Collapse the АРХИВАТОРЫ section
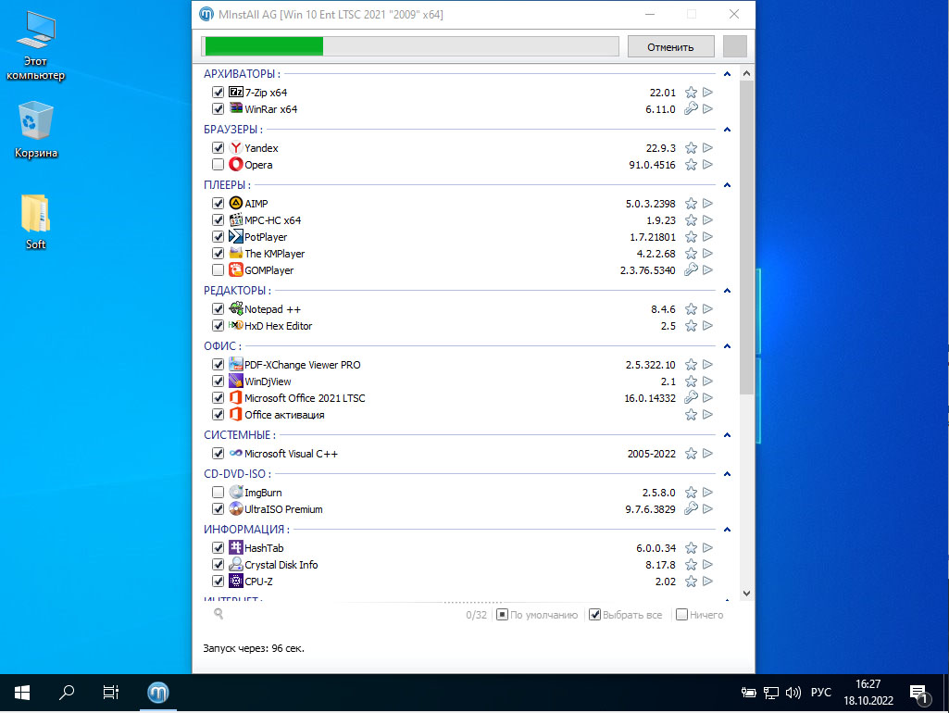Image resolution: width=949 pixels, height=713 pixels. [727, 74]
